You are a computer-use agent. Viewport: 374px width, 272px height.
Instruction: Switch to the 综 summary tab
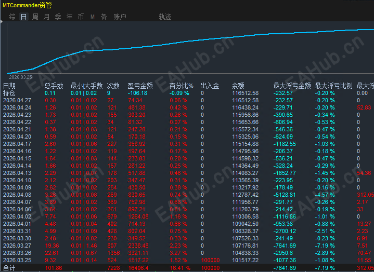[x=12, y=17]
